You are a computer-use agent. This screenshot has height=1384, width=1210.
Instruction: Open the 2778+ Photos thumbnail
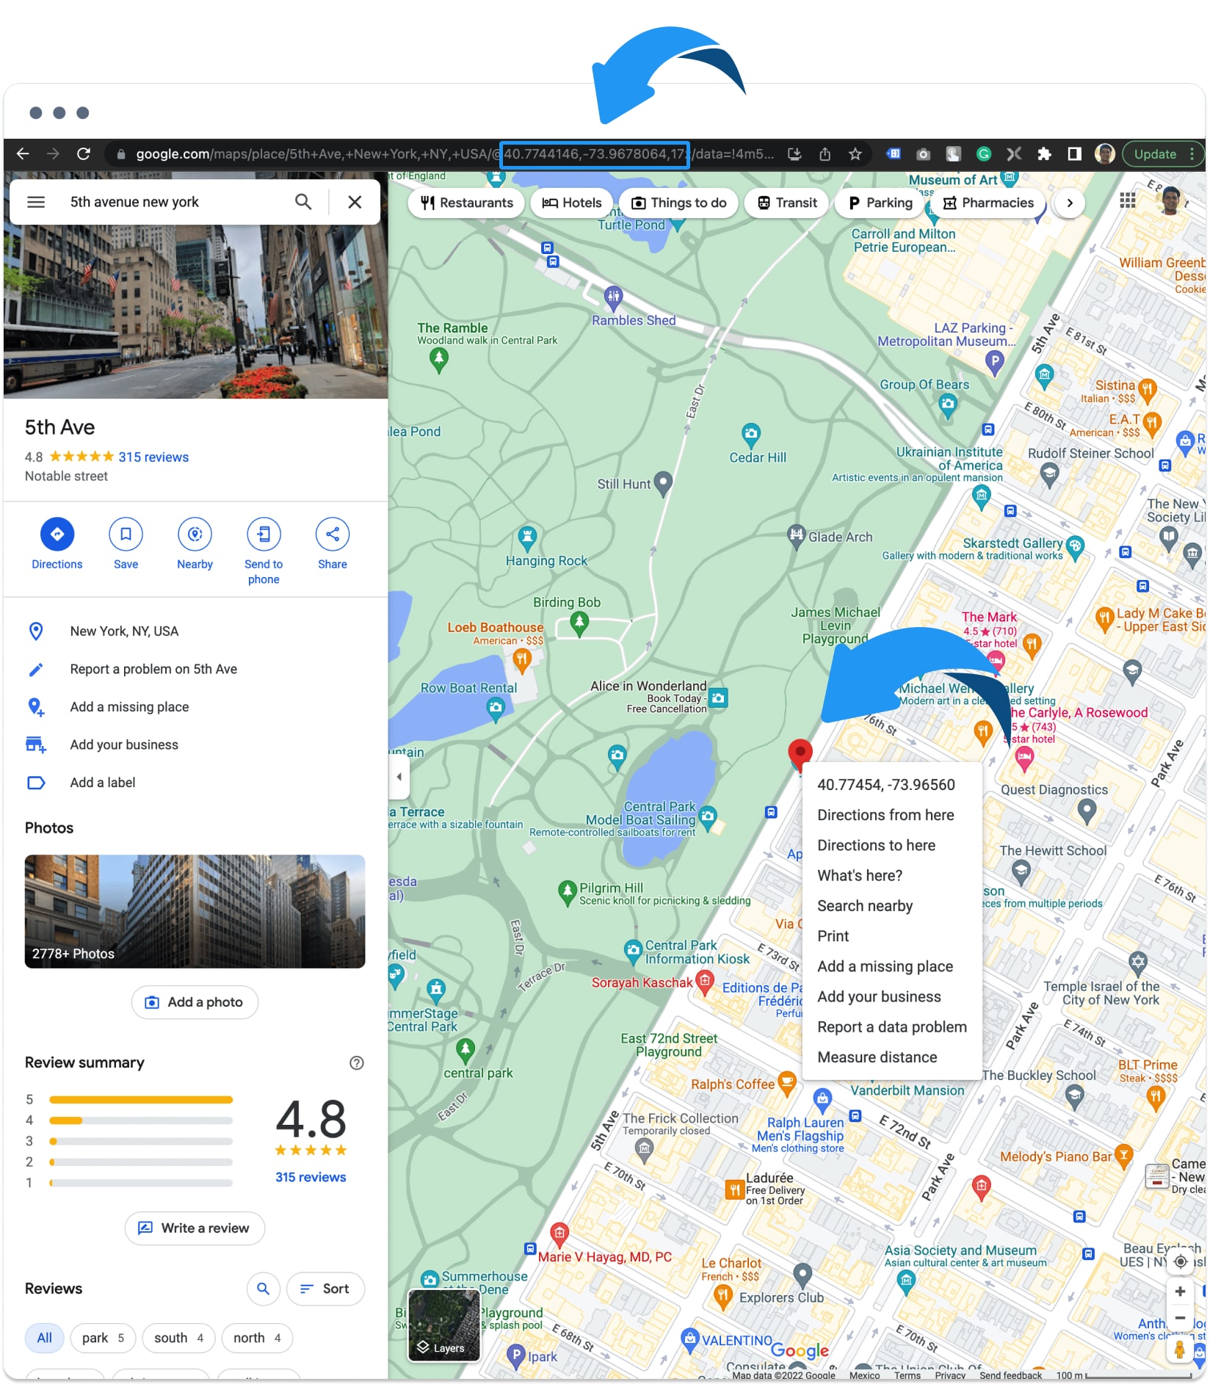point(195,911)
